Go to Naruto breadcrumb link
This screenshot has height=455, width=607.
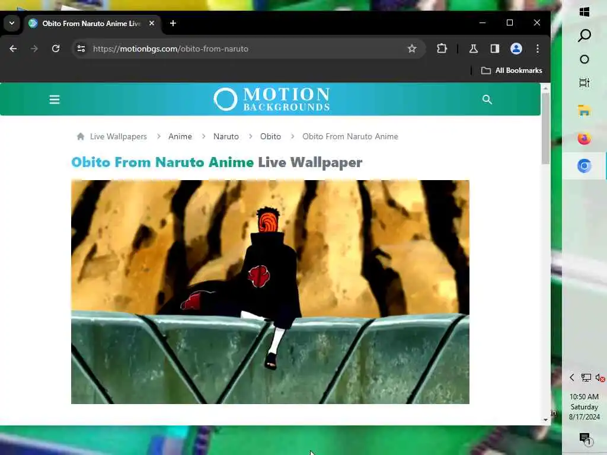226,137
